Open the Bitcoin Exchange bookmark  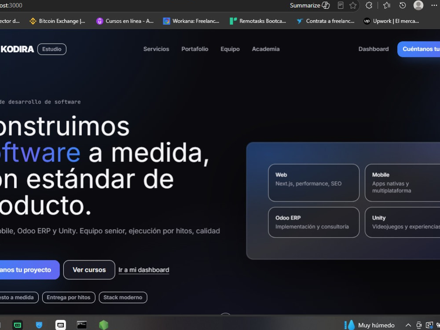coord(57,21)
